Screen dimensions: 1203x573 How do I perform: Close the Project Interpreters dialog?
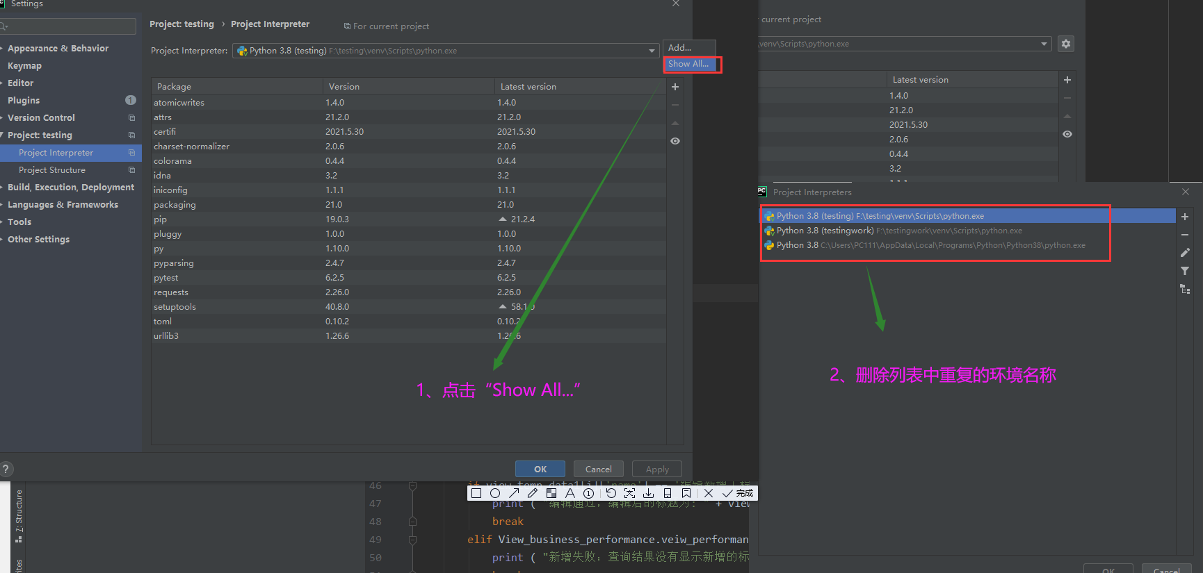point(1186,192)
